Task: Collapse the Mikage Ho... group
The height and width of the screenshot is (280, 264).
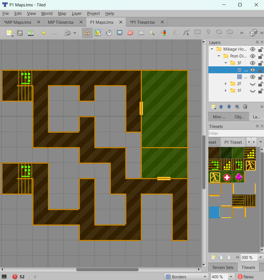Action: pyautogui.click(x=212, y=49)
